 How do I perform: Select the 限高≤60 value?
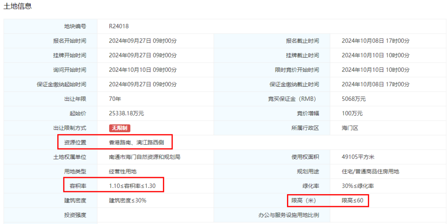tap(352, 201)
